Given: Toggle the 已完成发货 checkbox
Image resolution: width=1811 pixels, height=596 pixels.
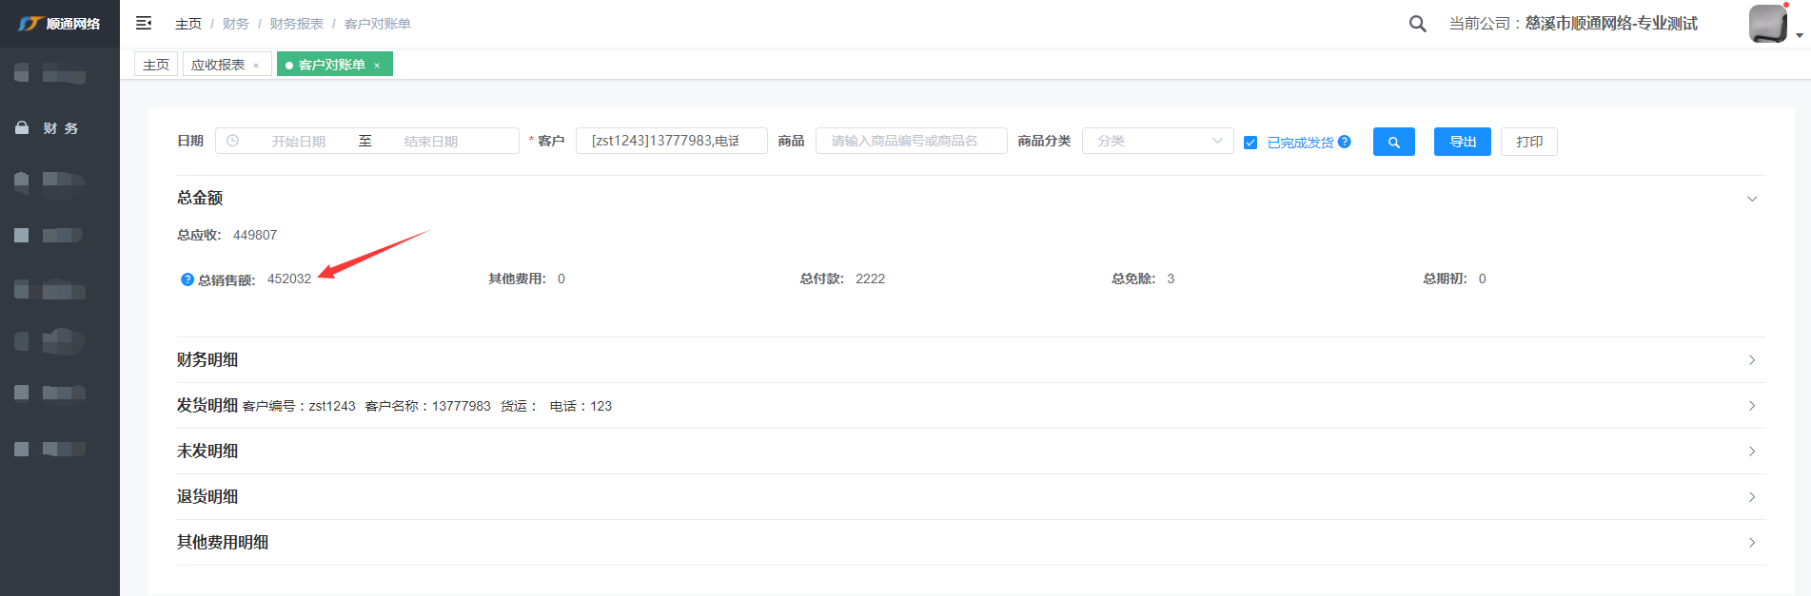Looking at the screenshot, I should 1250,143.
